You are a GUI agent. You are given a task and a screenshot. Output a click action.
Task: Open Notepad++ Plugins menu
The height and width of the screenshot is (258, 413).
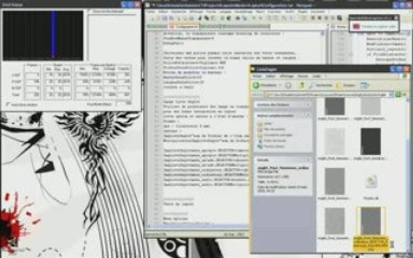point(302,11)
